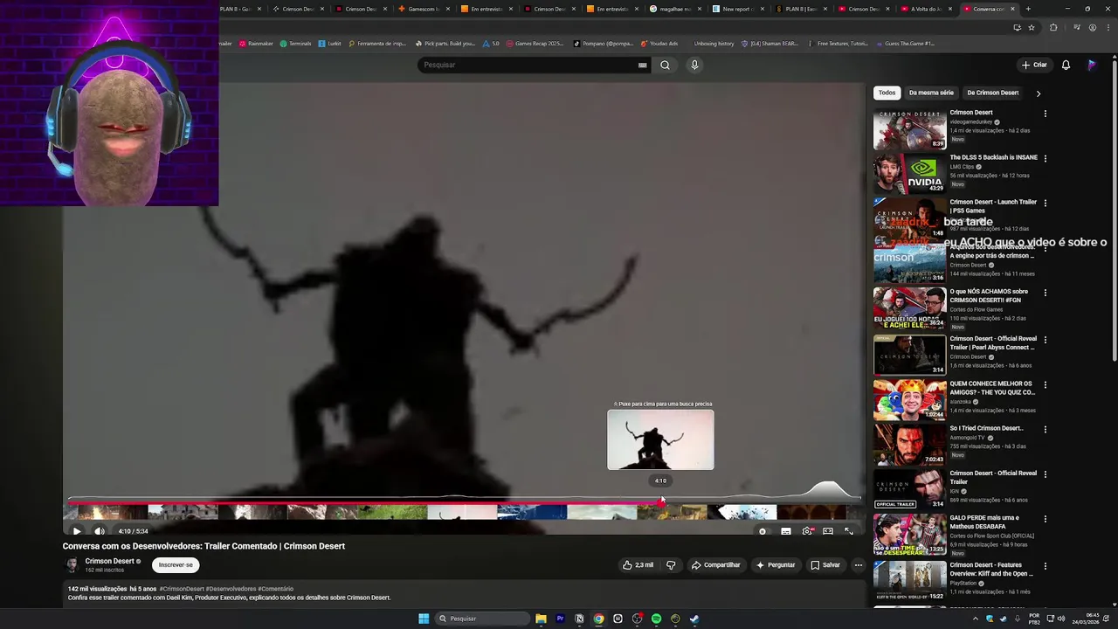Open So I Tried Crimson Desert thumbnail
The height and width of the screenshot is (629, 1118).
(x=909, y=443)
